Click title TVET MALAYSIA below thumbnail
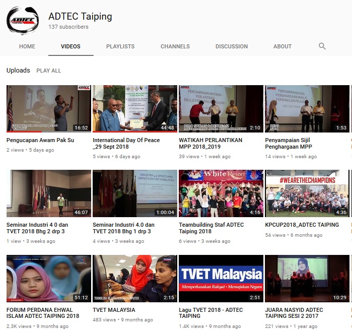This screenshot has height=331, width=352. 114,310
